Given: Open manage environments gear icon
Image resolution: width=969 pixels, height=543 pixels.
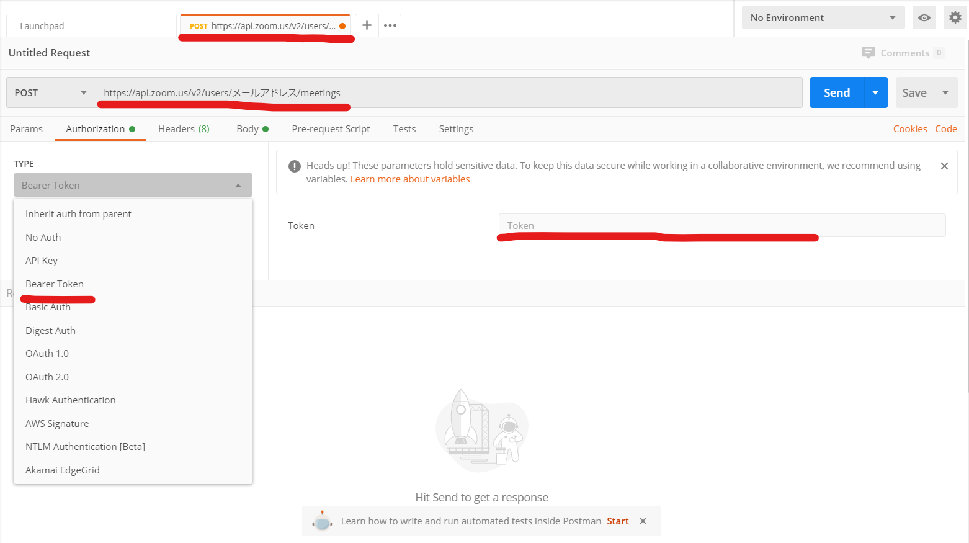Looking at the screenshot, I should point(955,17).
